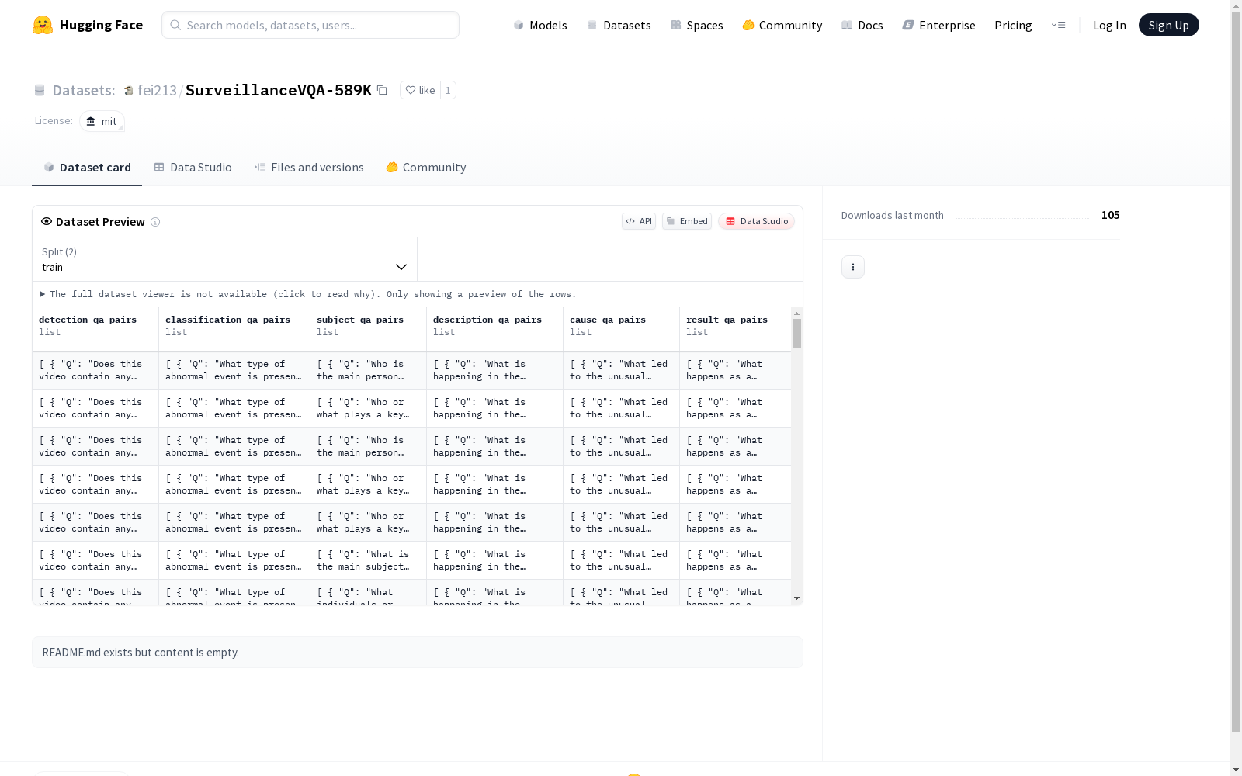Open the three-dot options menu button
The width and height of the screenshot is (1242, 776).
click(853, 267)
